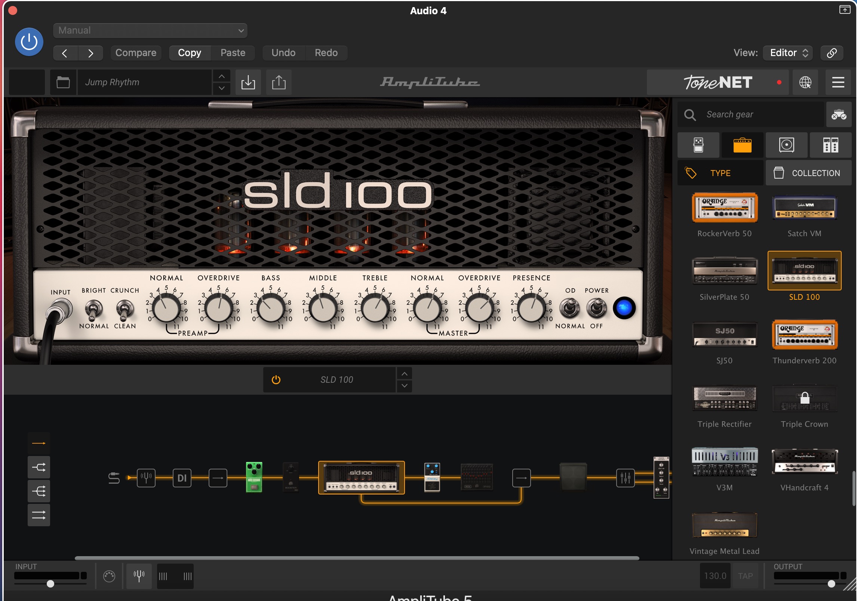Open the color palette icon in bottom bar
The height and width of the screenshot is (601, 857).
click(x=109, y=576)
